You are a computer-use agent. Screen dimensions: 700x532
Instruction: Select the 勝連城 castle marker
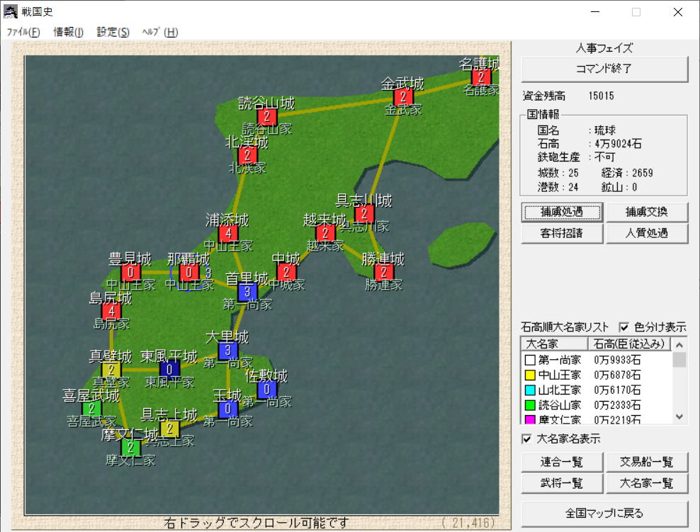[383, 272]
